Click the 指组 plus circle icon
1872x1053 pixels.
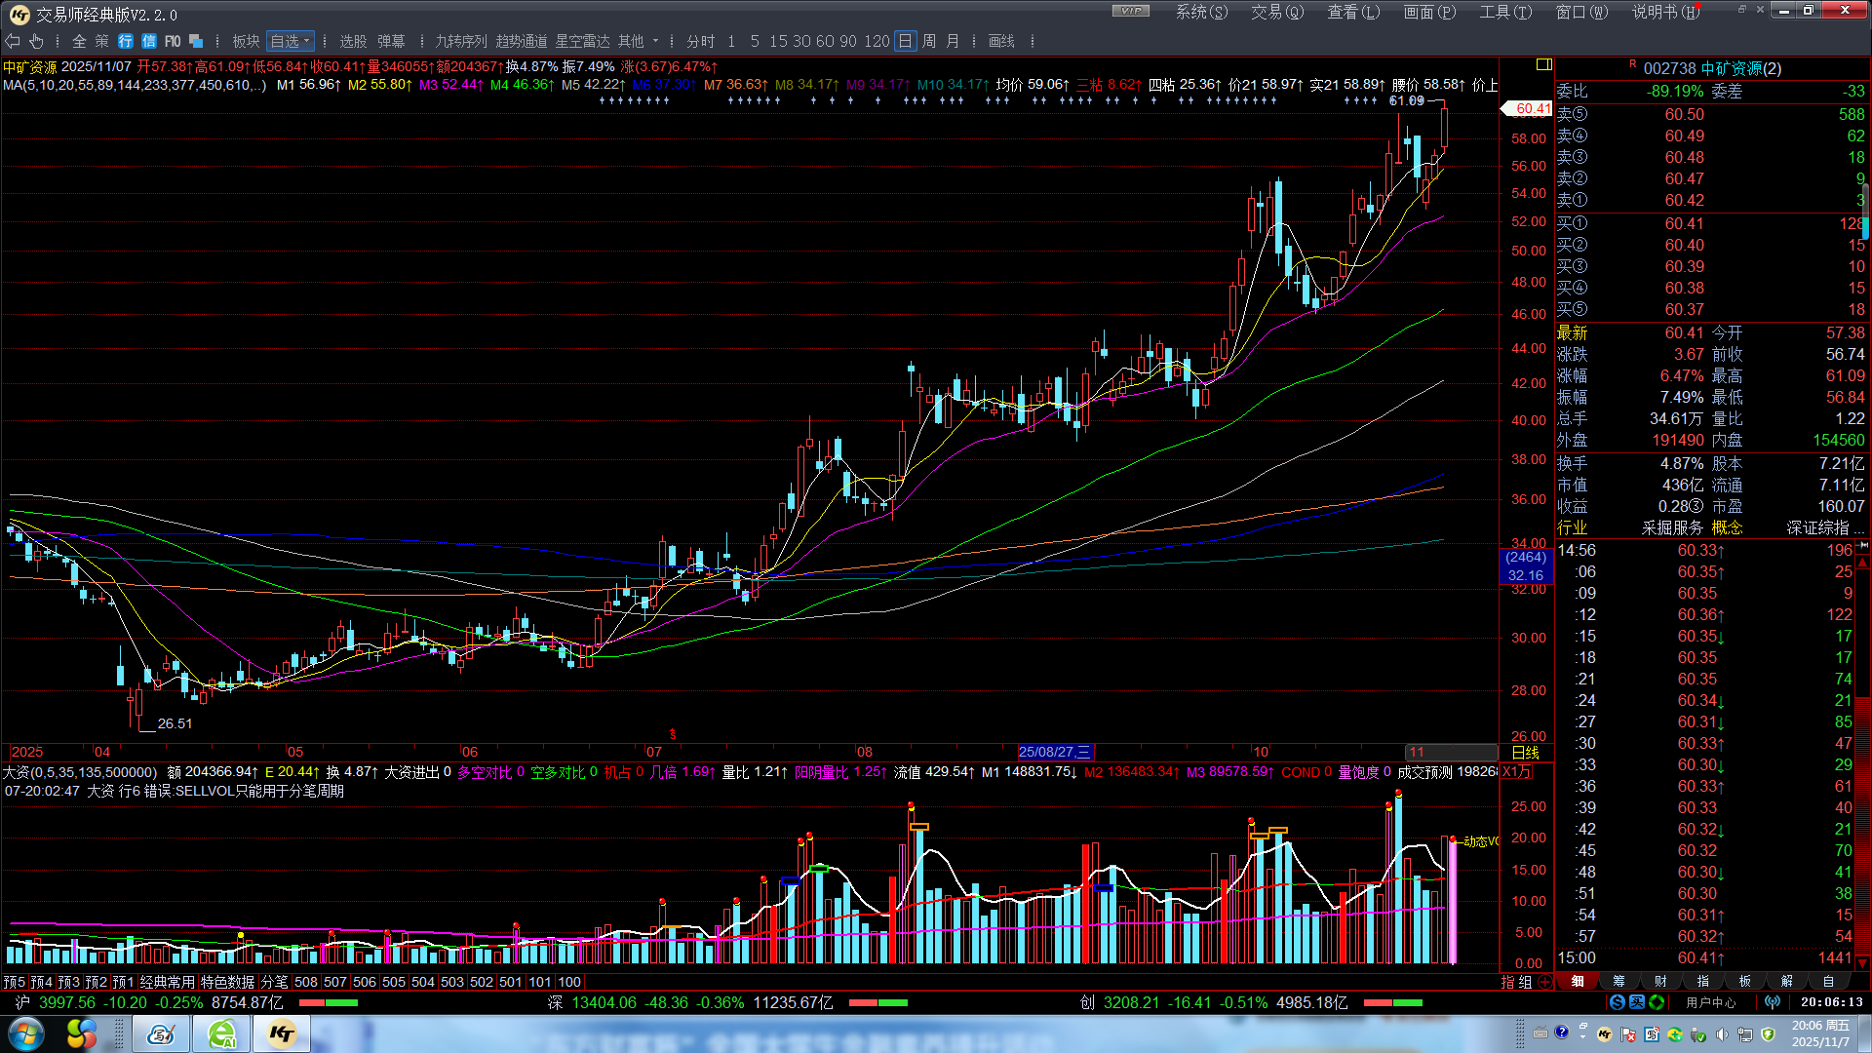click(x=1544, y=982)
